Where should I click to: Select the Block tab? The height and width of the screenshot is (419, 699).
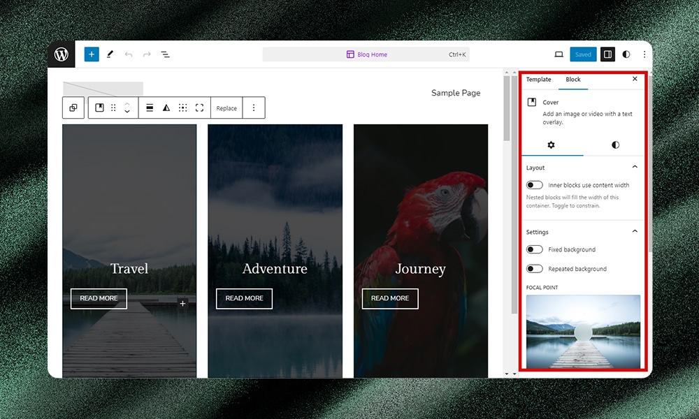click(x=573, y=80)
